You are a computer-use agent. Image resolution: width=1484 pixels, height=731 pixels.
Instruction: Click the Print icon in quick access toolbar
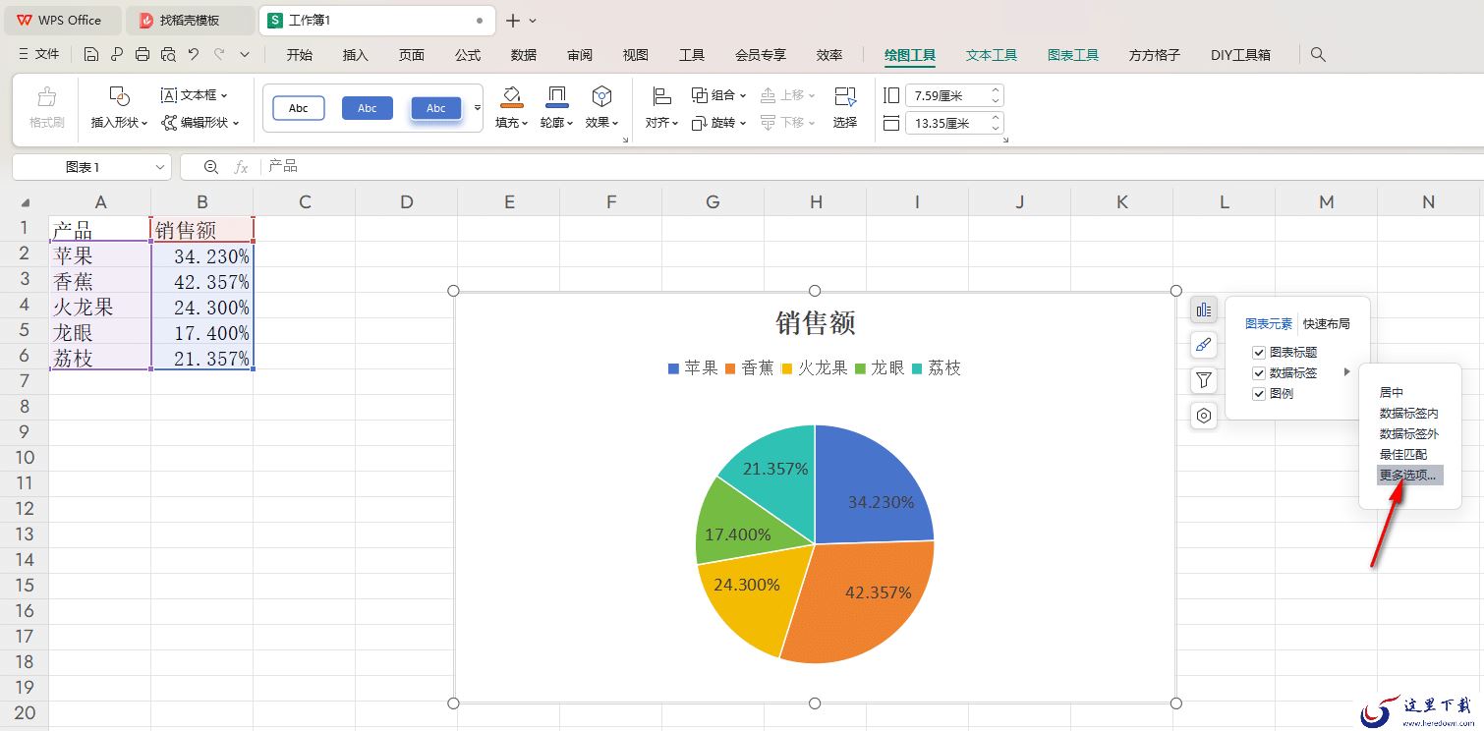point(143,55)
